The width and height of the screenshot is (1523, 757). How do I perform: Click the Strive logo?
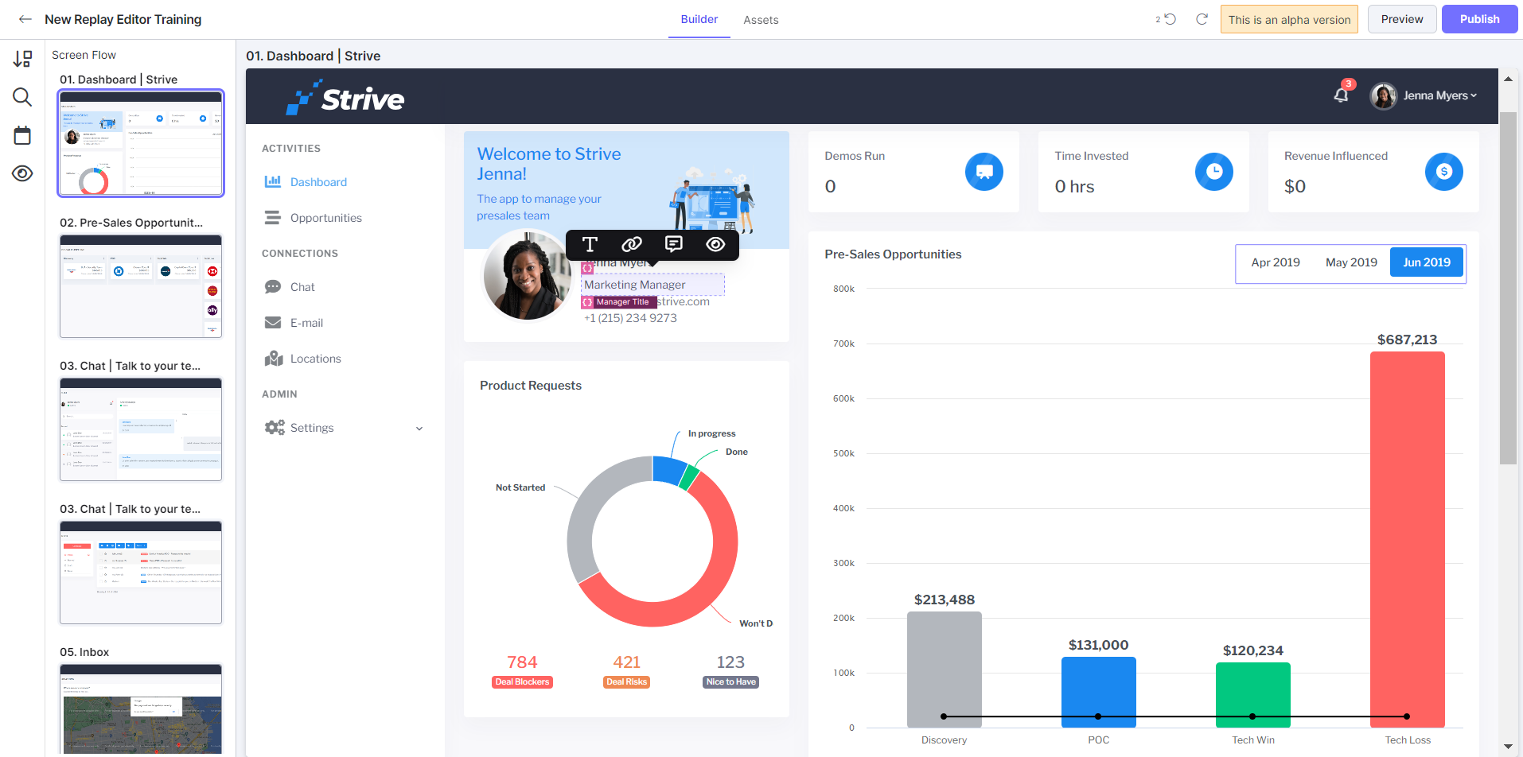point(345,97)
